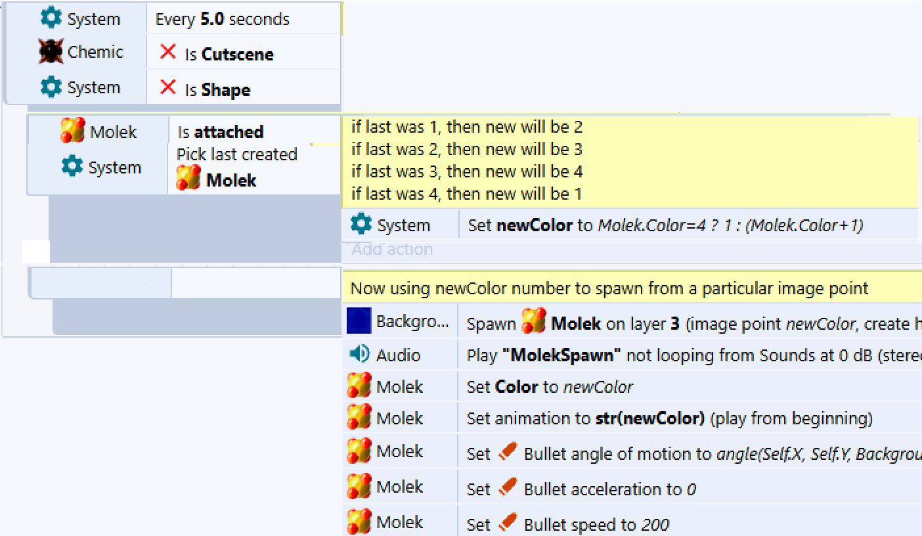This screenshot has width=922, height=536.
Task: Click the Molek icon in Is attached condition
Action: point(72,131)
